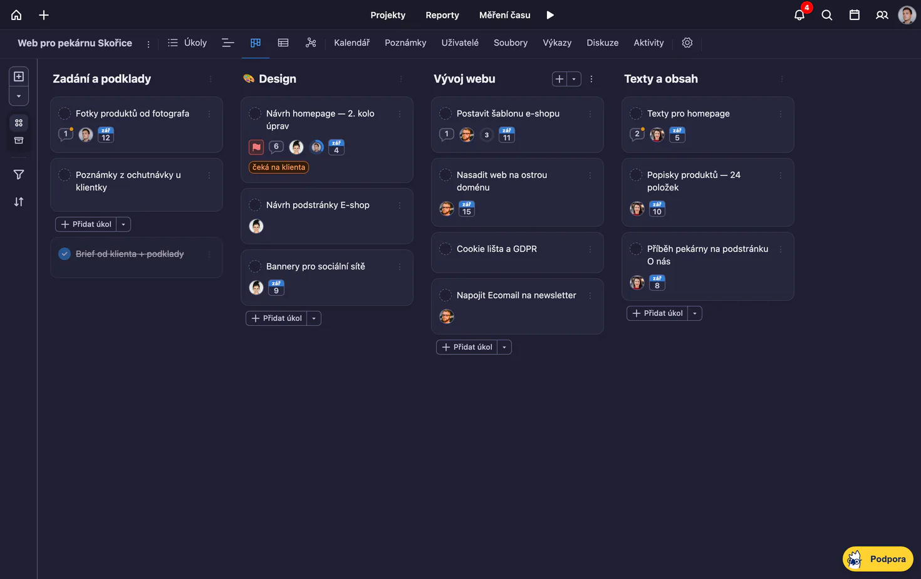
Task: Open the calendar icon in top bar
Action: pyautogui.click(x=855, y=15)
